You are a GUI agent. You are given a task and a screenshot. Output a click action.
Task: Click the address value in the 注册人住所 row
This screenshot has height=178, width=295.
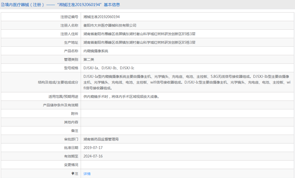coord(140,34)
